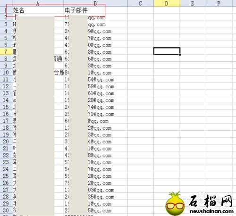Select row 1 header

pos(6,10)
